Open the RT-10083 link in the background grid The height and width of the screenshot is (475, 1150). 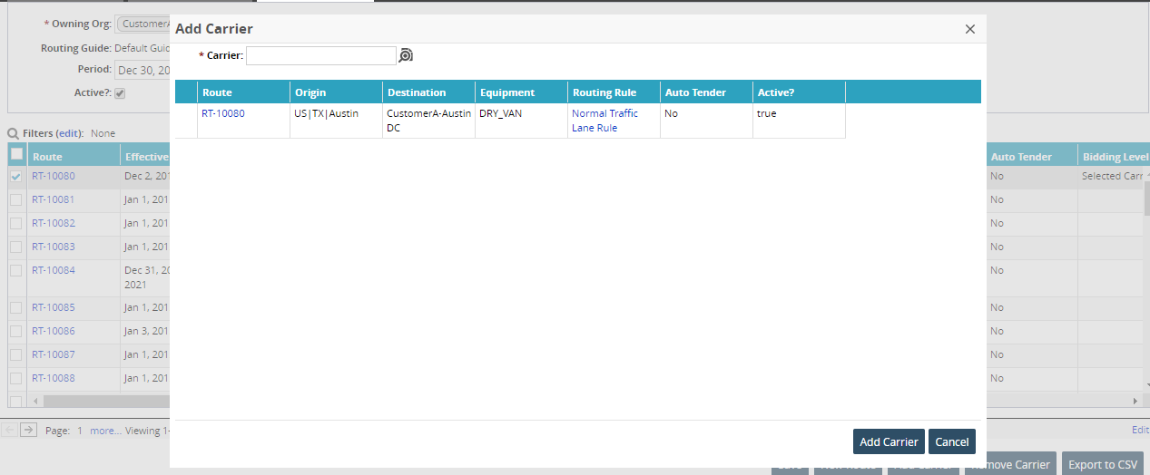(54, 247)
